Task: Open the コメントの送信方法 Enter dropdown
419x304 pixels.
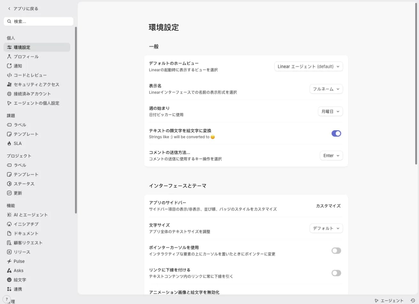Action: pyautogui.click(x=331, y=156)
